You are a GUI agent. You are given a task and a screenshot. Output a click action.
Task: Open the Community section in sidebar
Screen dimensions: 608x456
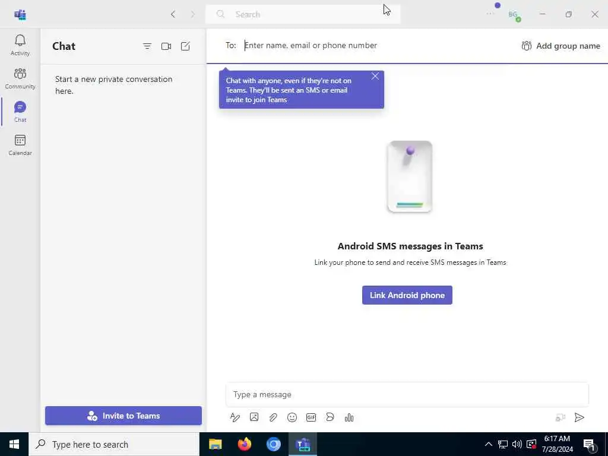point(20,79)
